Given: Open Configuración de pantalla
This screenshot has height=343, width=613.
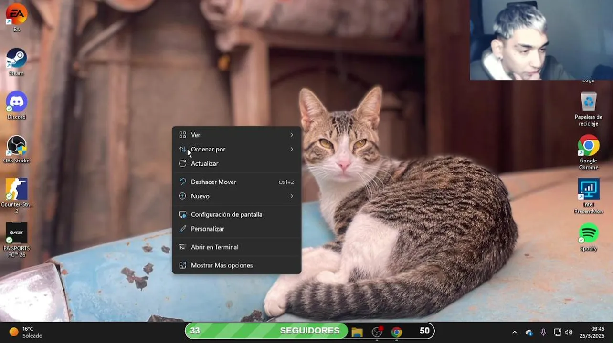Looking at the screenshot, I should (x=236, y=214).
